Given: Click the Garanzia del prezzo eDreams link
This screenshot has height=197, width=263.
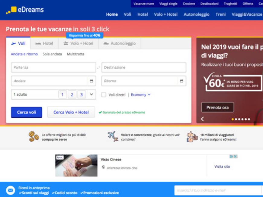Looking at the screenshot, I should coord(122,113).
